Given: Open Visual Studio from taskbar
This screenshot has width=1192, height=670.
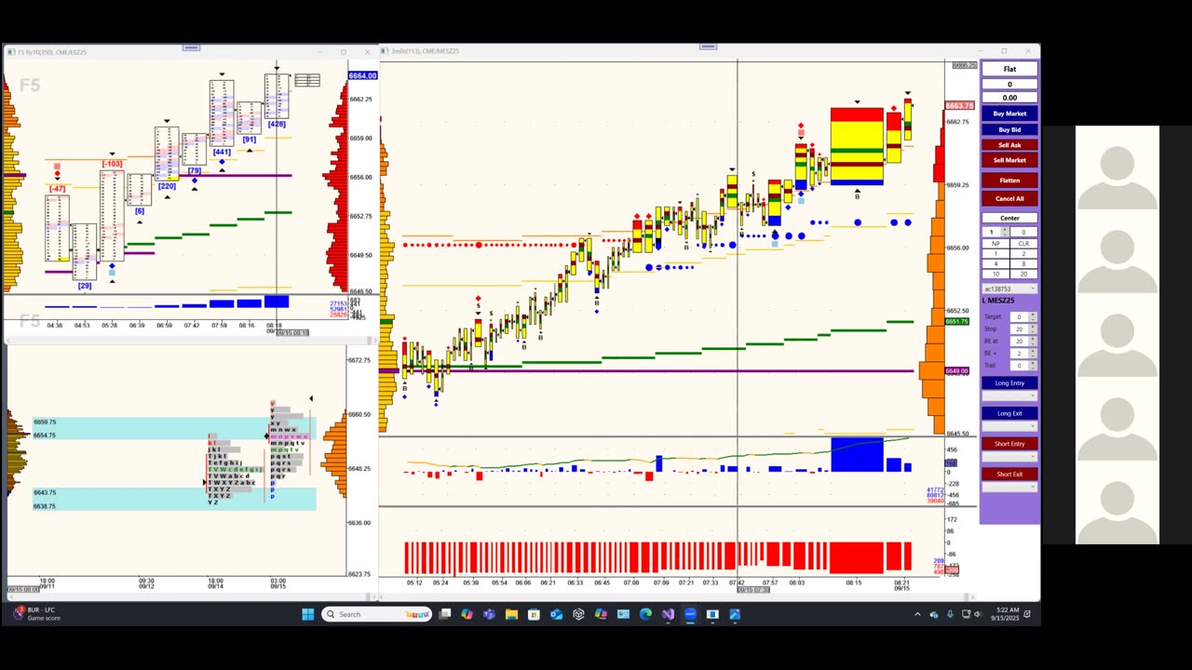Looking at the screenshot, I should click(x=668, y=614).
